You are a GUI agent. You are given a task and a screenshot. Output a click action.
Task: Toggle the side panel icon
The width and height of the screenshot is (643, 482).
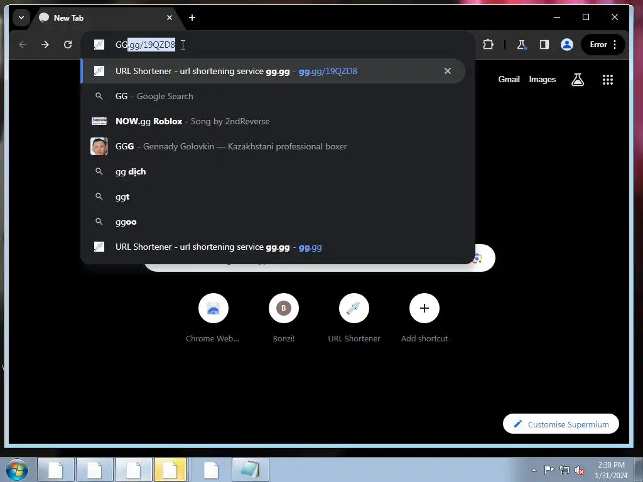[544, 45]
